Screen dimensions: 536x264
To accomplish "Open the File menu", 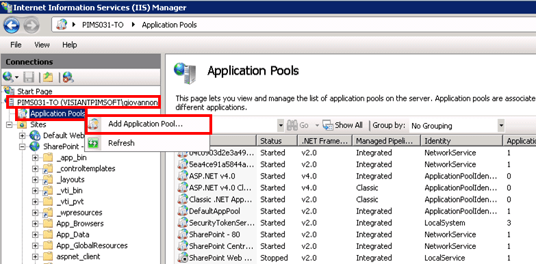I will pyautogui.click(x=16, y=44).
